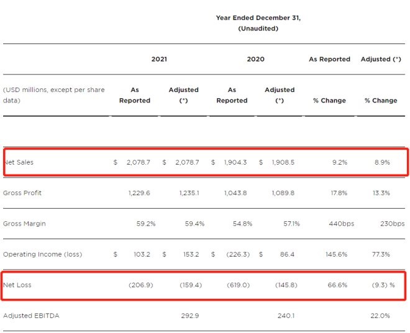Click the Operating Income (loss) label
The image size is (410, 333).
[x=42, y=254]
